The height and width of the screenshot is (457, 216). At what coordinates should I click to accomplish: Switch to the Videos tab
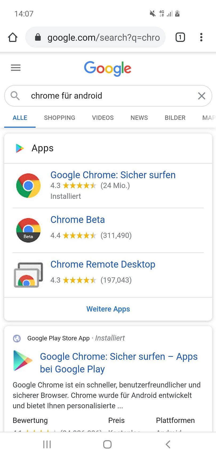103,118
